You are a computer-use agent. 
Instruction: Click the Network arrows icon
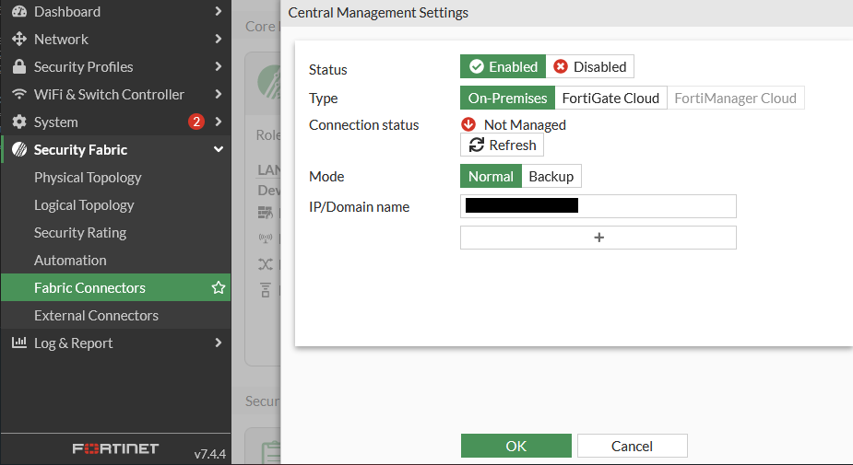(18, 40)
